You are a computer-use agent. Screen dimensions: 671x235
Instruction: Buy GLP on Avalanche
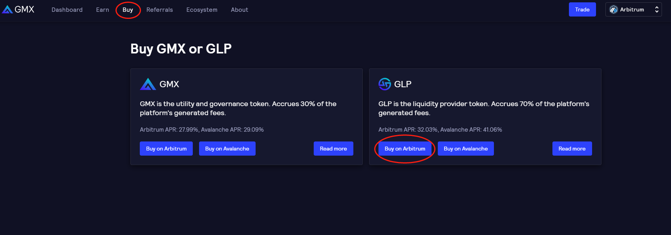click(x=466, y=149)
